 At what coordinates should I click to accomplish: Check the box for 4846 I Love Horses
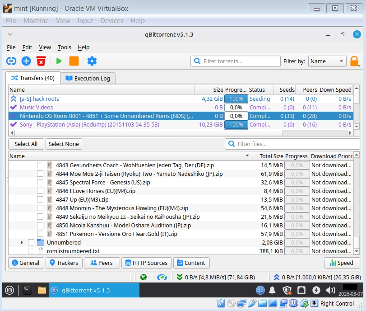40,191
